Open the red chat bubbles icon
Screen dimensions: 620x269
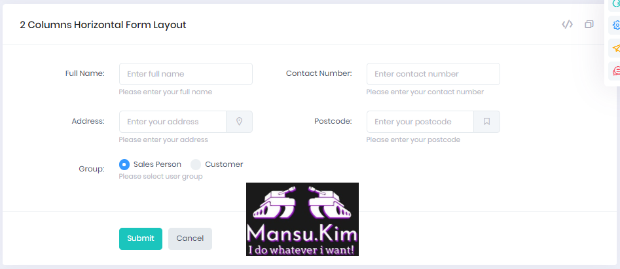tap(616, 71)
